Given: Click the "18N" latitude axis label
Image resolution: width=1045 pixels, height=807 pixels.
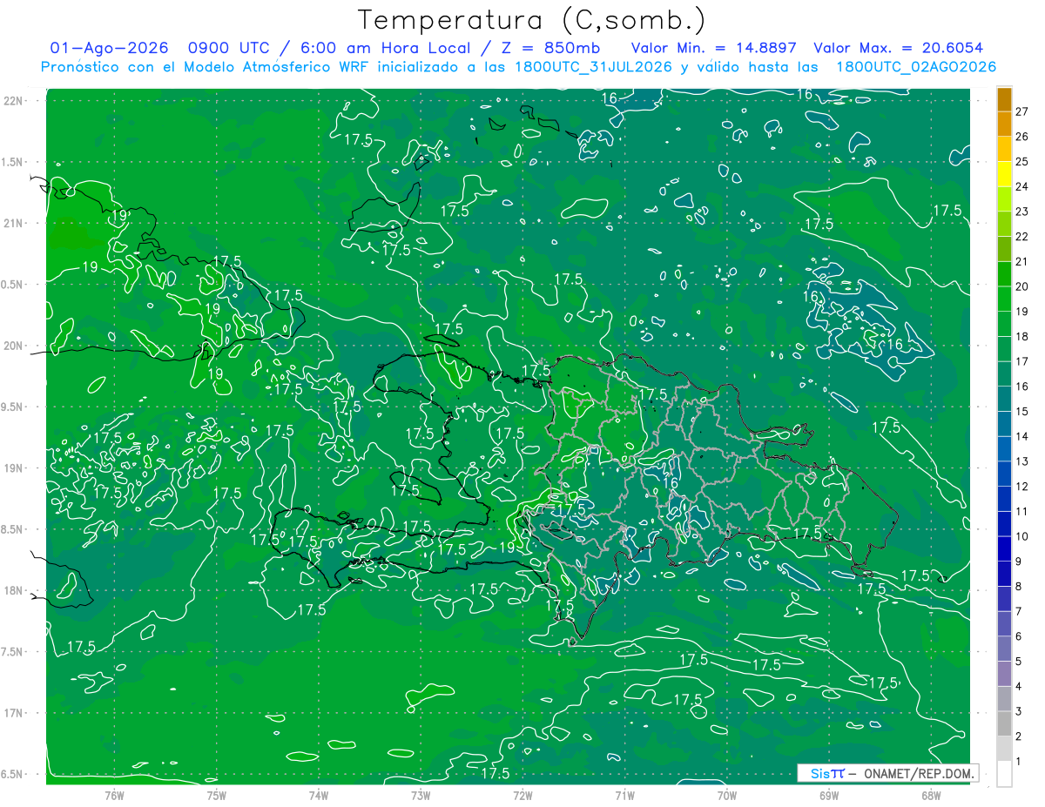Looking at the screenshot, I should pos(13,591).
